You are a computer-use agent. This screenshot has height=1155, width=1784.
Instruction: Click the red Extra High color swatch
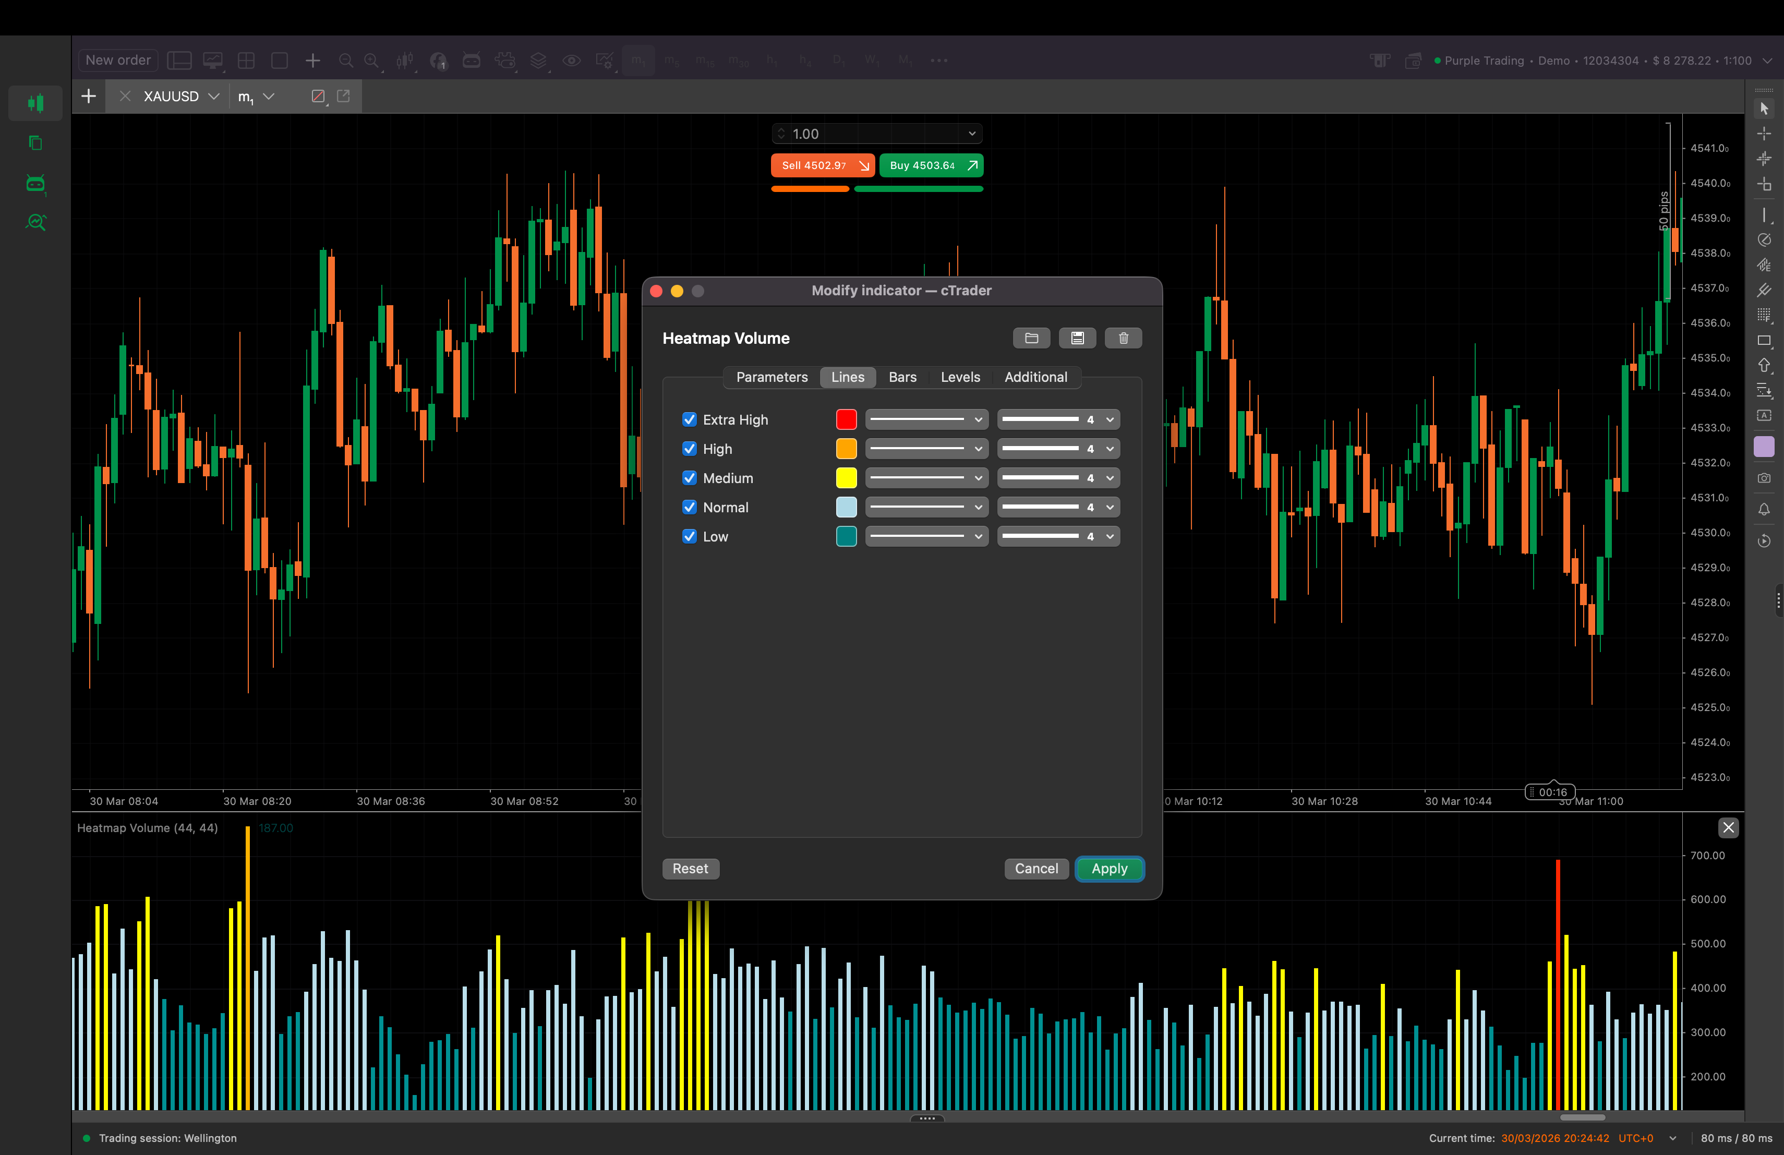pos(846,419)
